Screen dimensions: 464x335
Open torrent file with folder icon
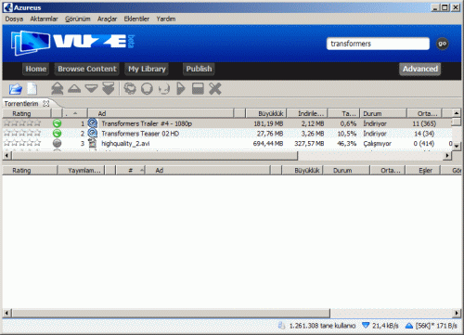click(16, 89)
